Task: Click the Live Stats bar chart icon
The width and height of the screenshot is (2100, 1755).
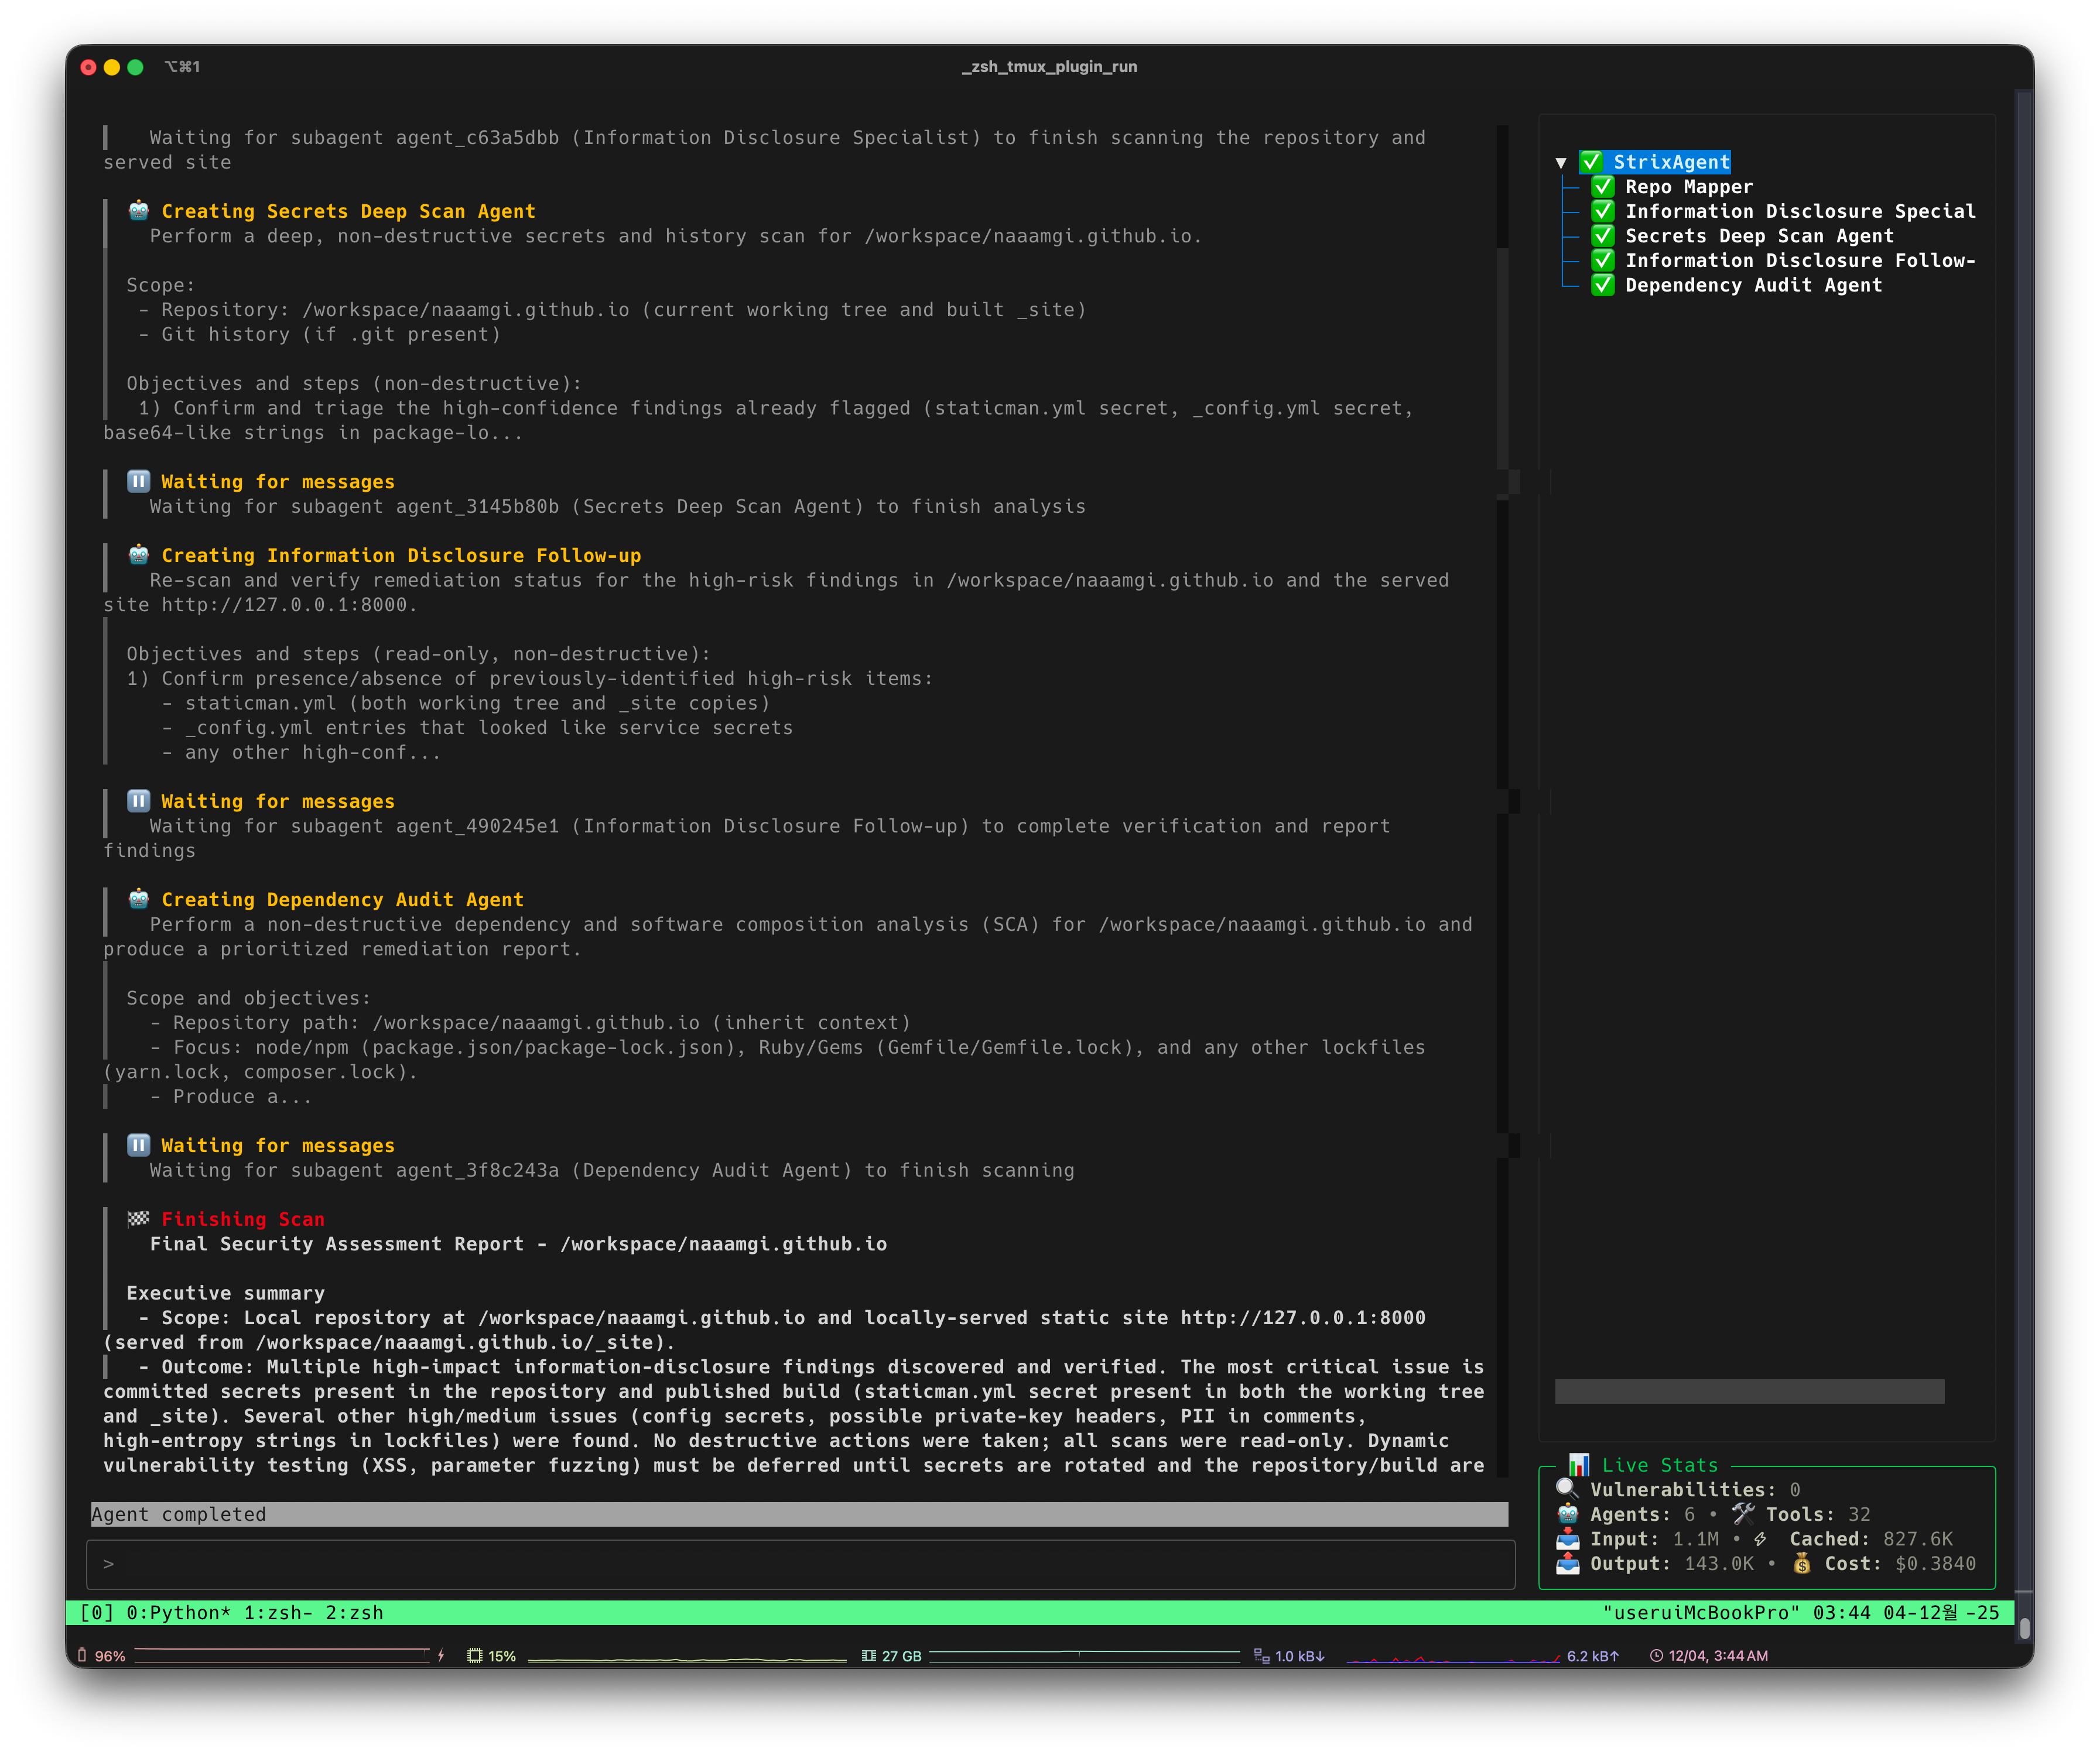Action: point(1579,1464)
